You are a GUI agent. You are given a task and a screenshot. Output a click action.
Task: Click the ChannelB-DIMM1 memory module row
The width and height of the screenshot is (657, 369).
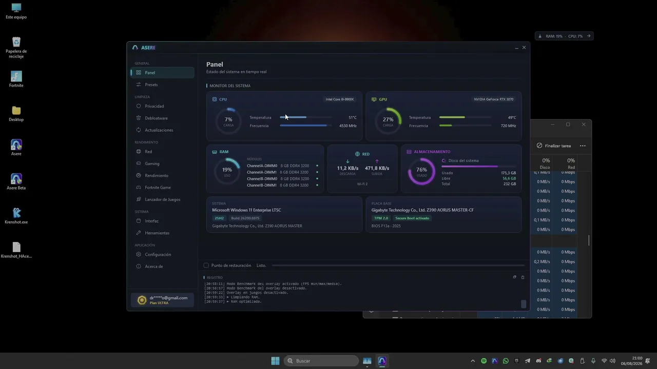click(x=282, y=185)
